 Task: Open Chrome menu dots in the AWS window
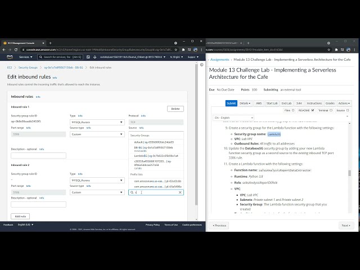201,49
